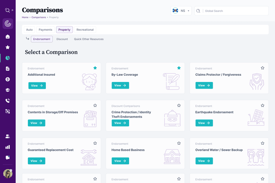The width and height of the screenshot is (275, 183).
Task: Switch to the Recreational tab
Action: pos(85,30)
